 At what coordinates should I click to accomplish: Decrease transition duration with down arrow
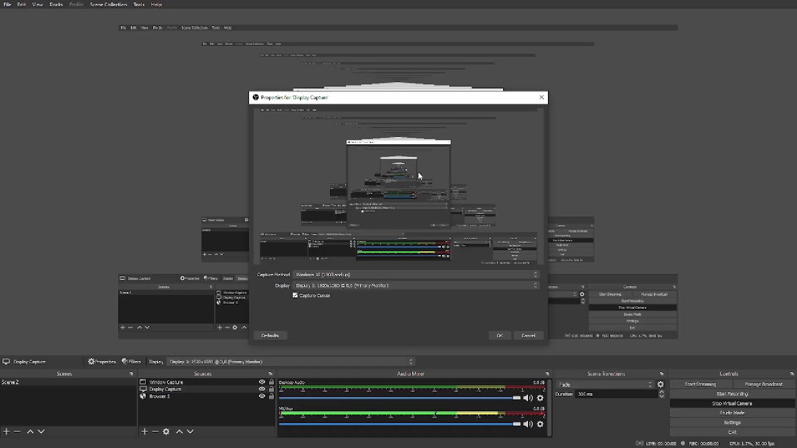[x=661, y=396]
